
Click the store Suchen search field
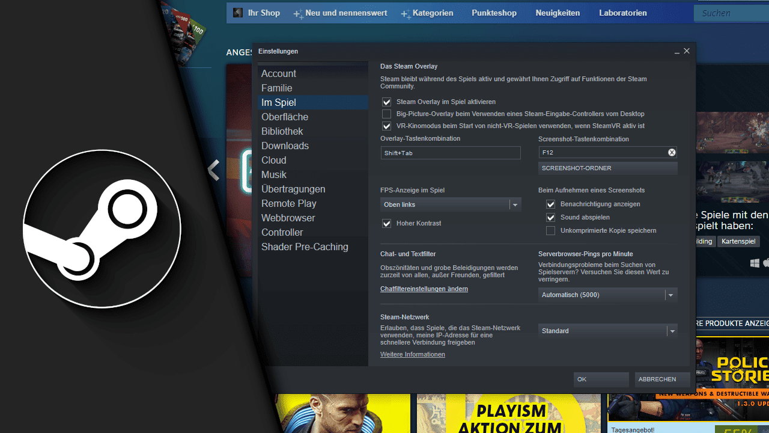[x=731, y=13]
